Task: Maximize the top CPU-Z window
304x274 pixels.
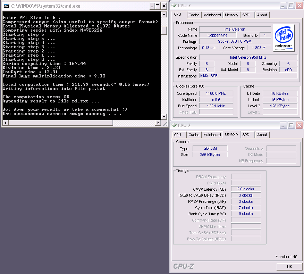Action: point(291,6)
